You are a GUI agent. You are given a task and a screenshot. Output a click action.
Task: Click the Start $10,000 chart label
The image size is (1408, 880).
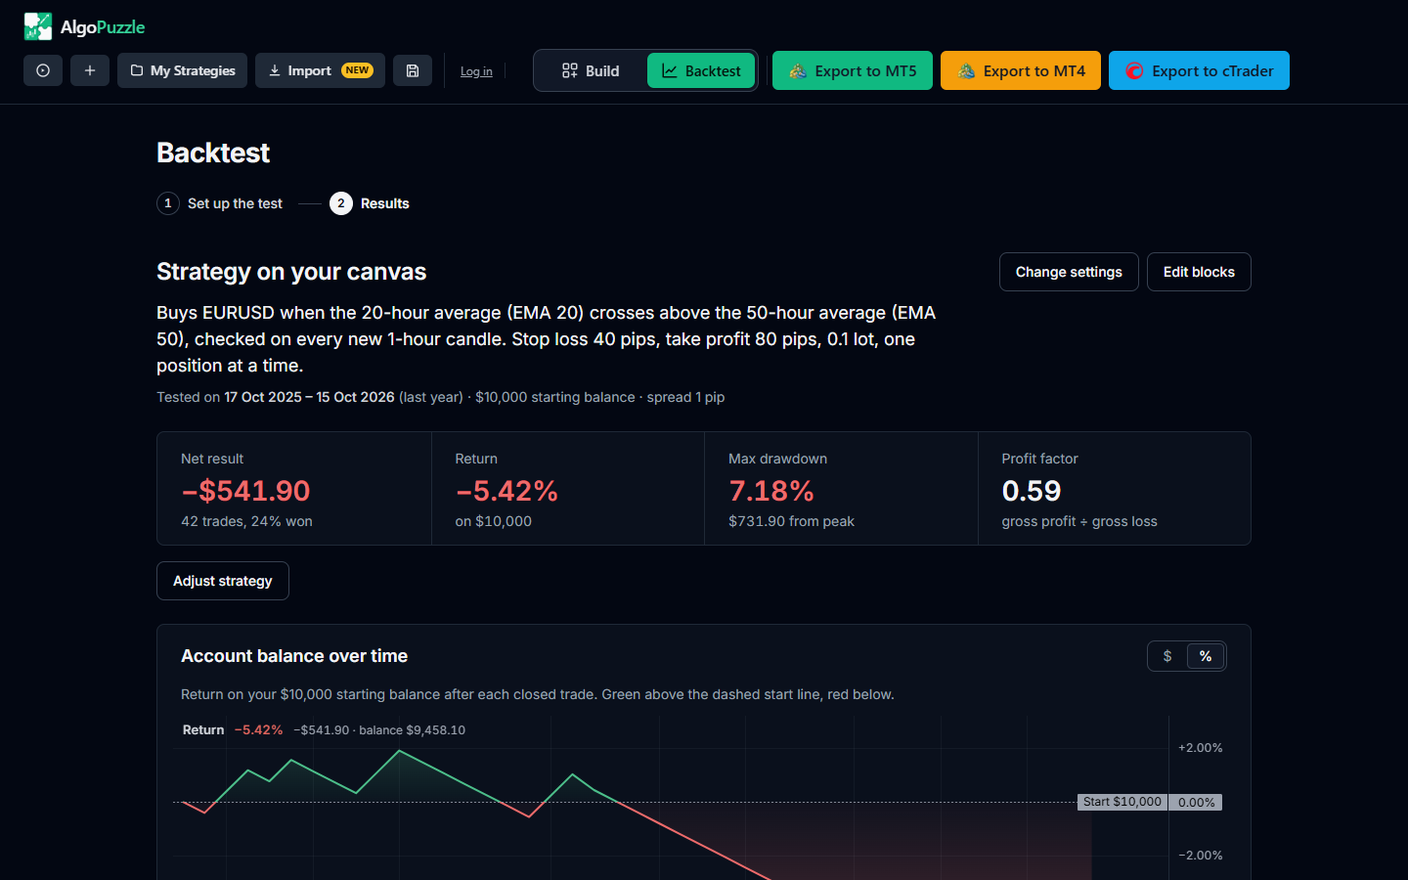[x=1122, y=802]
